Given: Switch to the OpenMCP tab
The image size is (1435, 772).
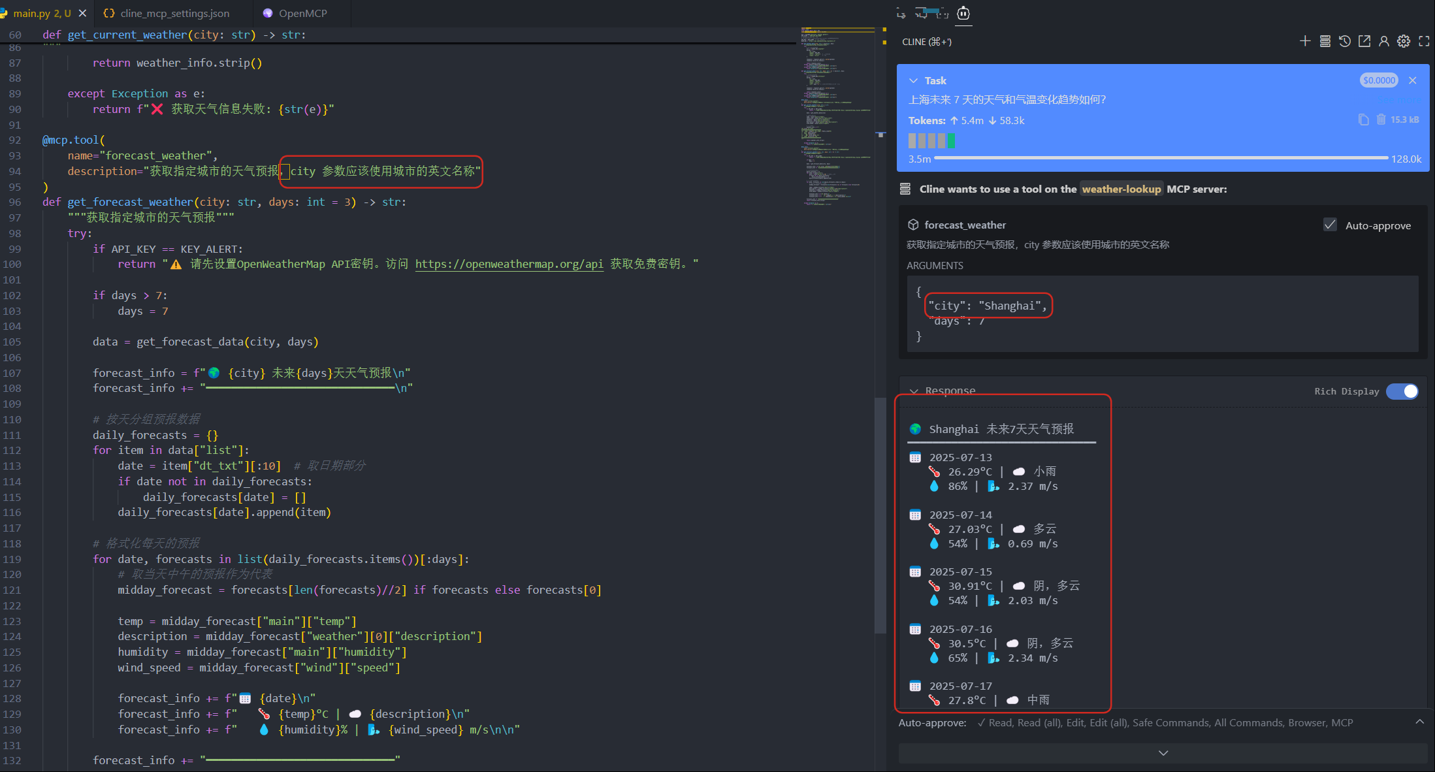Looking at the screenshot, I should [302, 13].
